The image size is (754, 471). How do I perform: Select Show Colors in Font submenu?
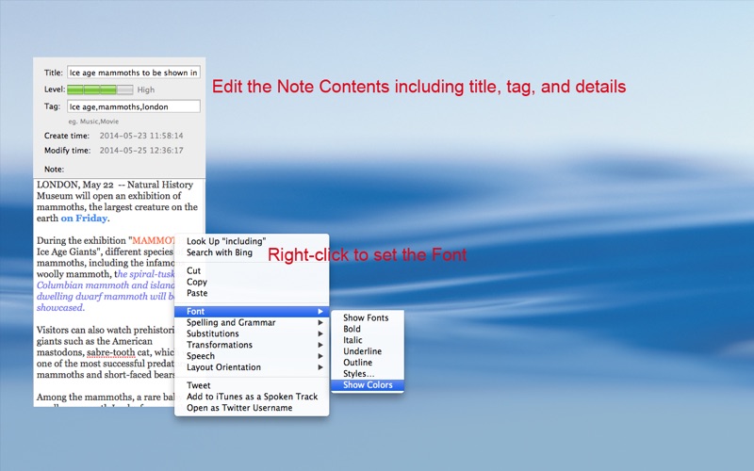[x=368, y=385]
